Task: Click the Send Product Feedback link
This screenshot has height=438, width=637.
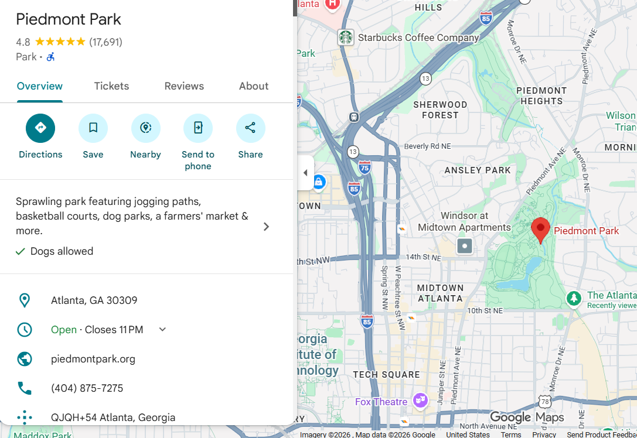Action: coord(602,434)
